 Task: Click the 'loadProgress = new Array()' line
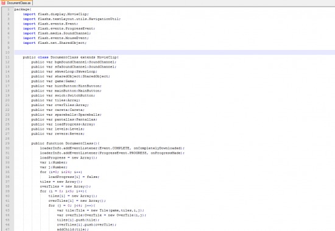click(69, 158)
